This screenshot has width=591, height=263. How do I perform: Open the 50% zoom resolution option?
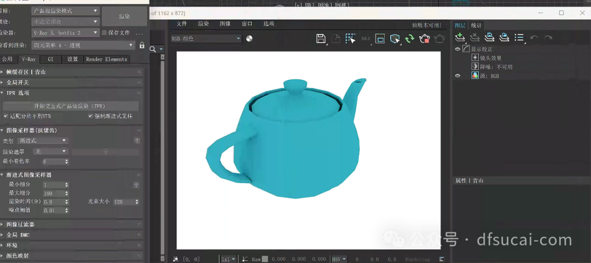coord(366,38)
